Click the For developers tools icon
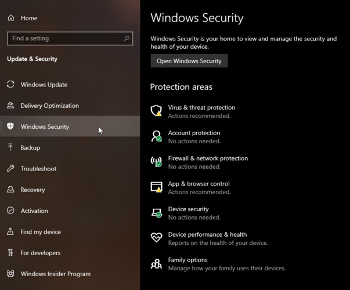Viewport: 350px width, 290px height. click(x=10, y=252)
